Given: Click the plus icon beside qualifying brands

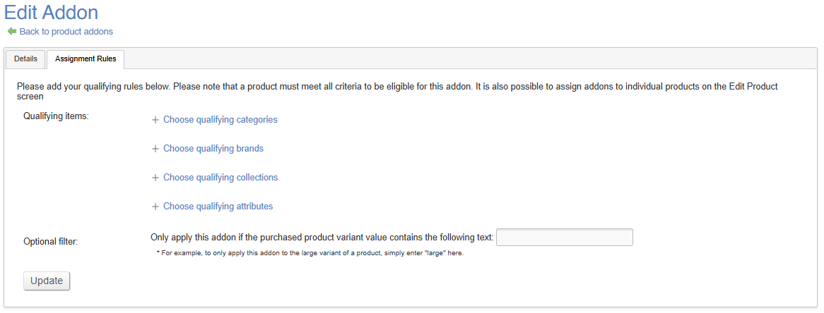Looking at the screenshot, I should pyautogui.click(x=155, y=149).
